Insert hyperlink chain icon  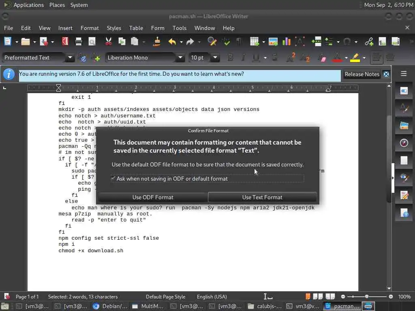[369, 42]
